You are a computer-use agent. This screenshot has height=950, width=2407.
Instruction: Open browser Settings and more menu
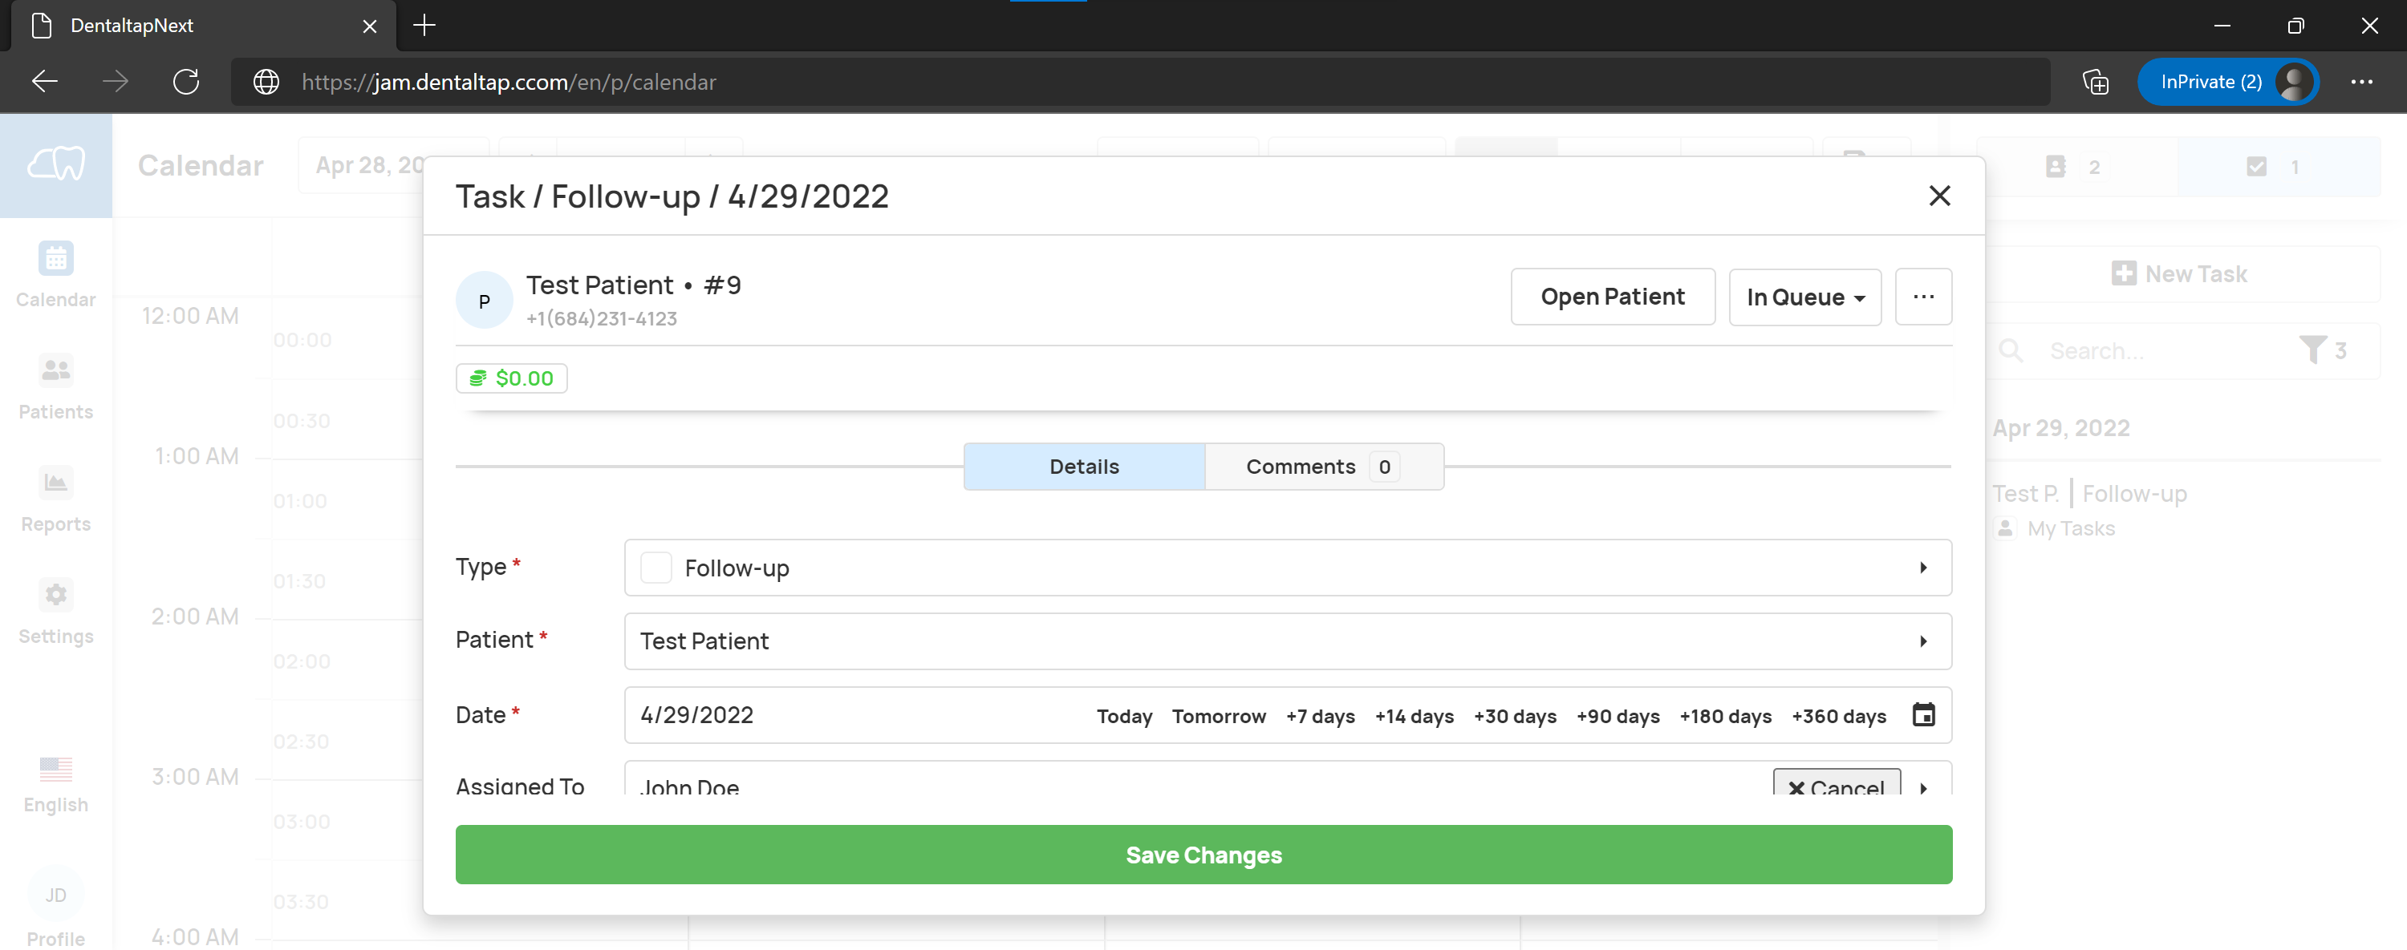coord(2361,82)
